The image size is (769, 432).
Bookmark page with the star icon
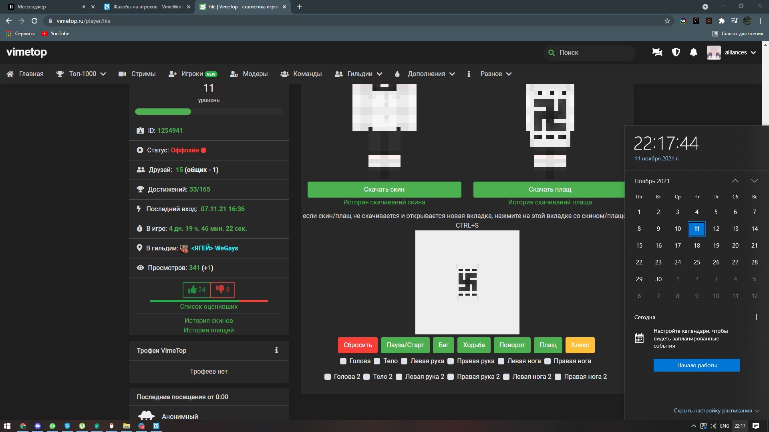[x=667, y=21]
